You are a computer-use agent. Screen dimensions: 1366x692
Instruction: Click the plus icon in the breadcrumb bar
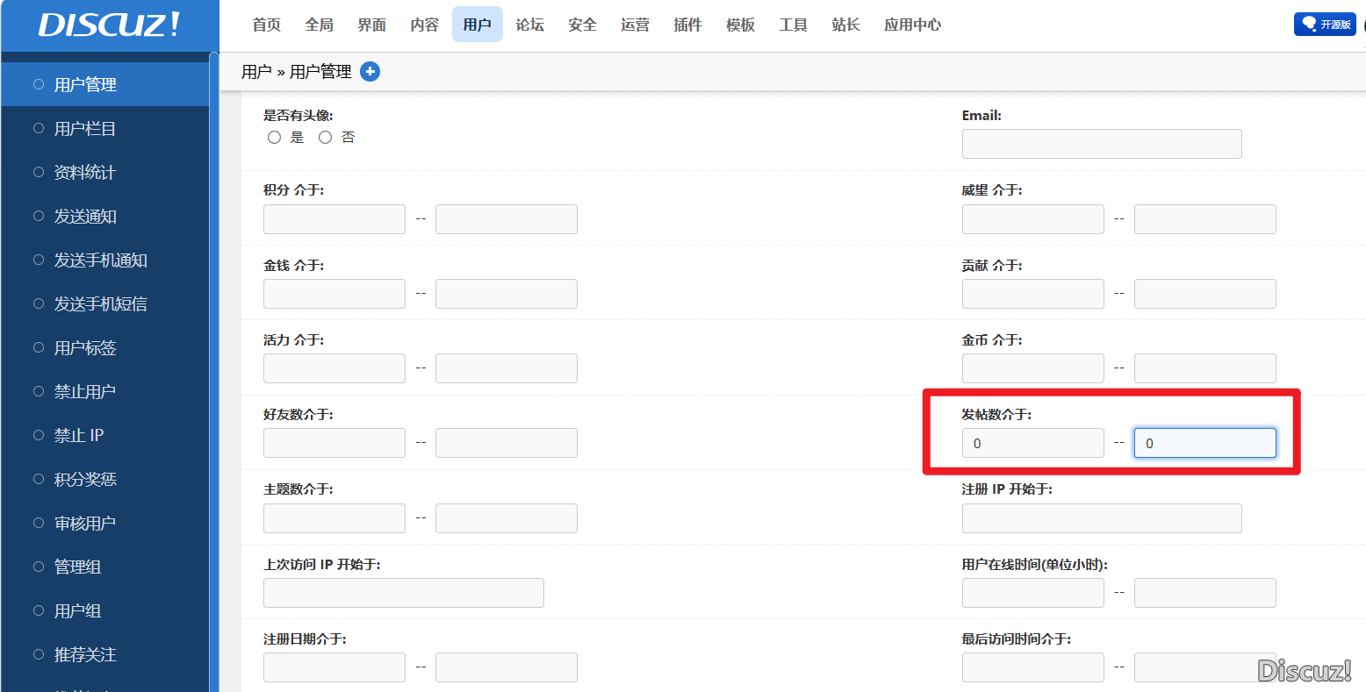click(x=370, y=71)
